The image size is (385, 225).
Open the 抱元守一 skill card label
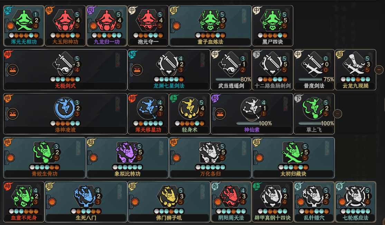click(148, 42)
